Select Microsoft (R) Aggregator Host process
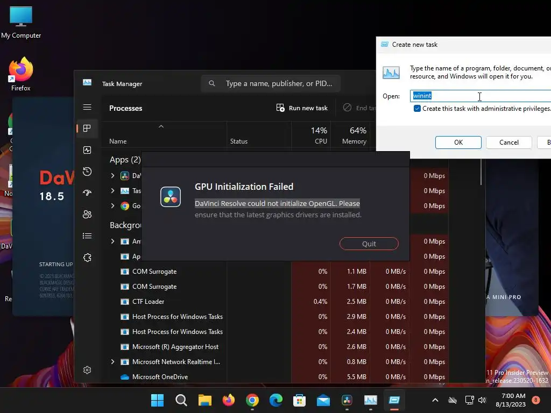551x413 pixels. point(275,347)
